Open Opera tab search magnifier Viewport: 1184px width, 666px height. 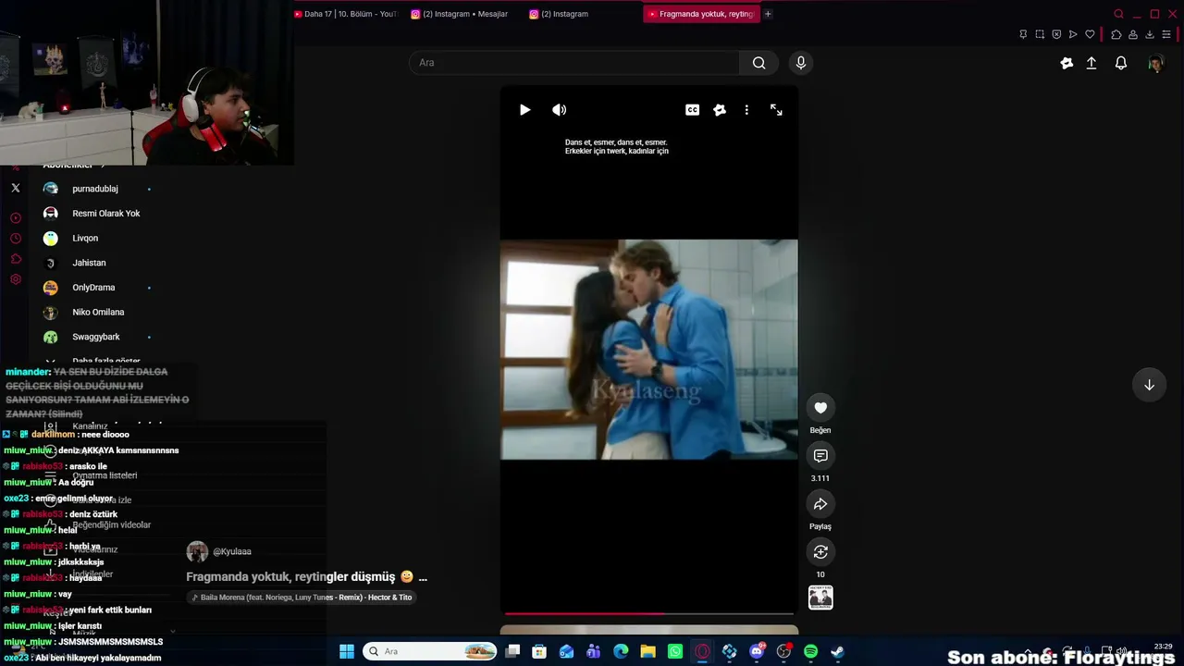(x=1118, y=14)
